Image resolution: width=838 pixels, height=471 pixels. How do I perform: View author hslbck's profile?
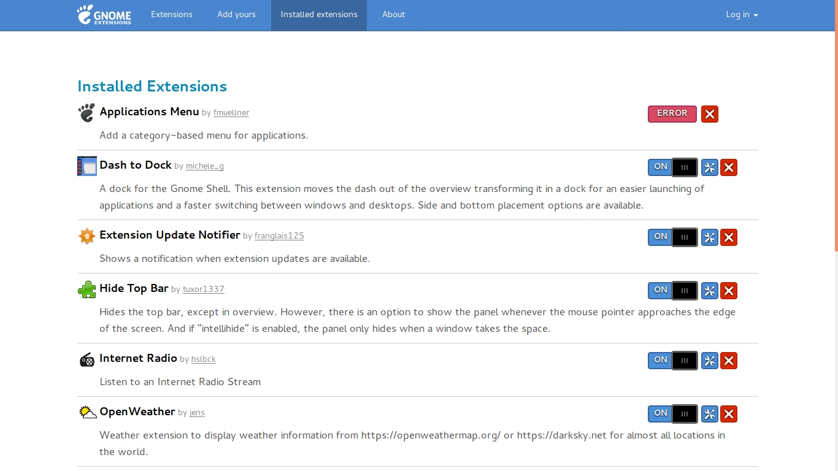204,359
